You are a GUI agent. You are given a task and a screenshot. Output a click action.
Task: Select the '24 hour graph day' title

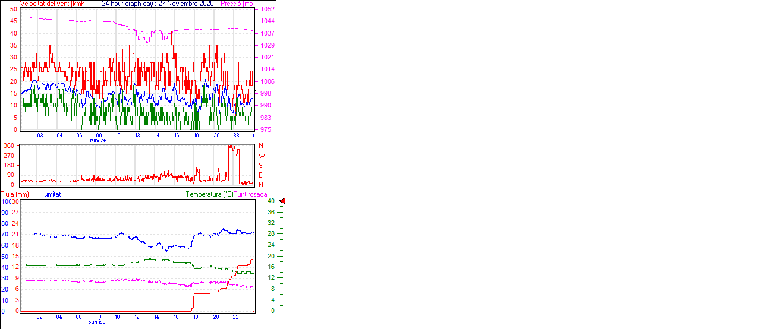tap(128, 4)
